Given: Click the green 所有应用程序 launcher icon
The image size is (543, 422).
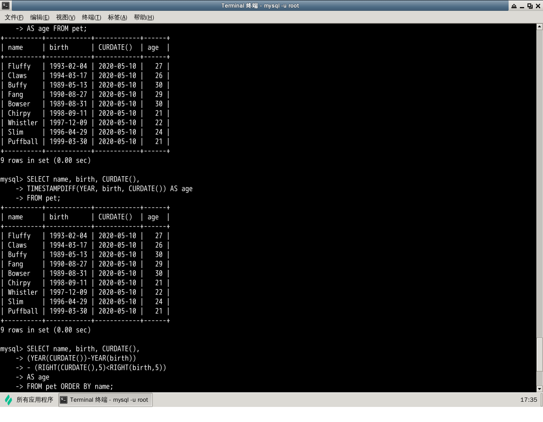Looking at the screenshot, I should coord(8,400).
